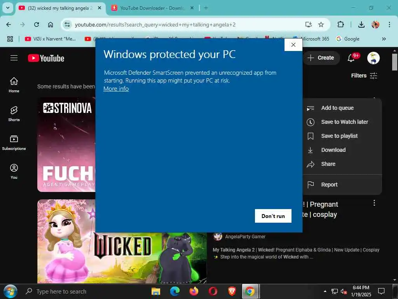Expand the tab search dropdown
The height and width of the screenshot is (299, 398).
coord(8,8)
